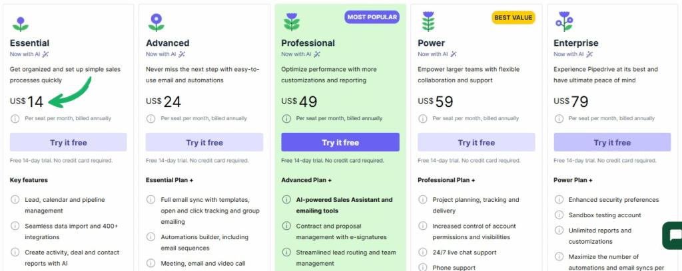Screen dimensions: 682x271
Task: Start free trial for Enterprise plan
Action: click(x=612, y=142)
